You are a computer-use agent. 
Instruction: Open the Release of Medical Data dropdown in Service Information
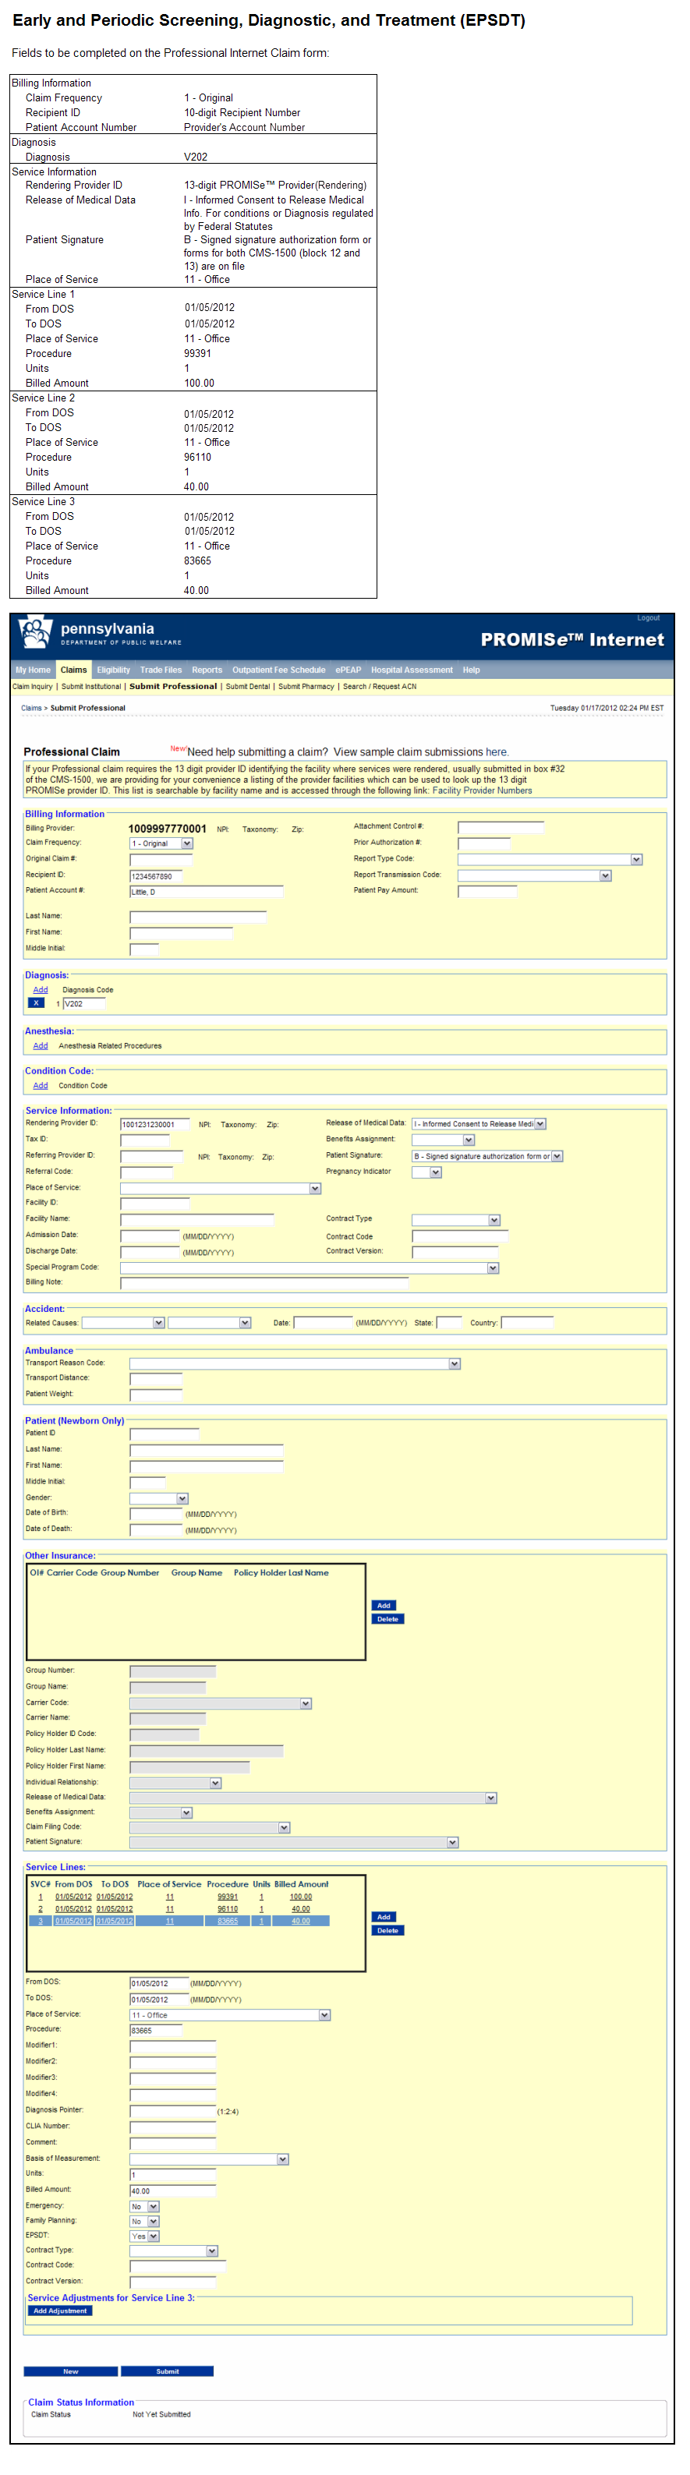click(x=540, y=1124)
